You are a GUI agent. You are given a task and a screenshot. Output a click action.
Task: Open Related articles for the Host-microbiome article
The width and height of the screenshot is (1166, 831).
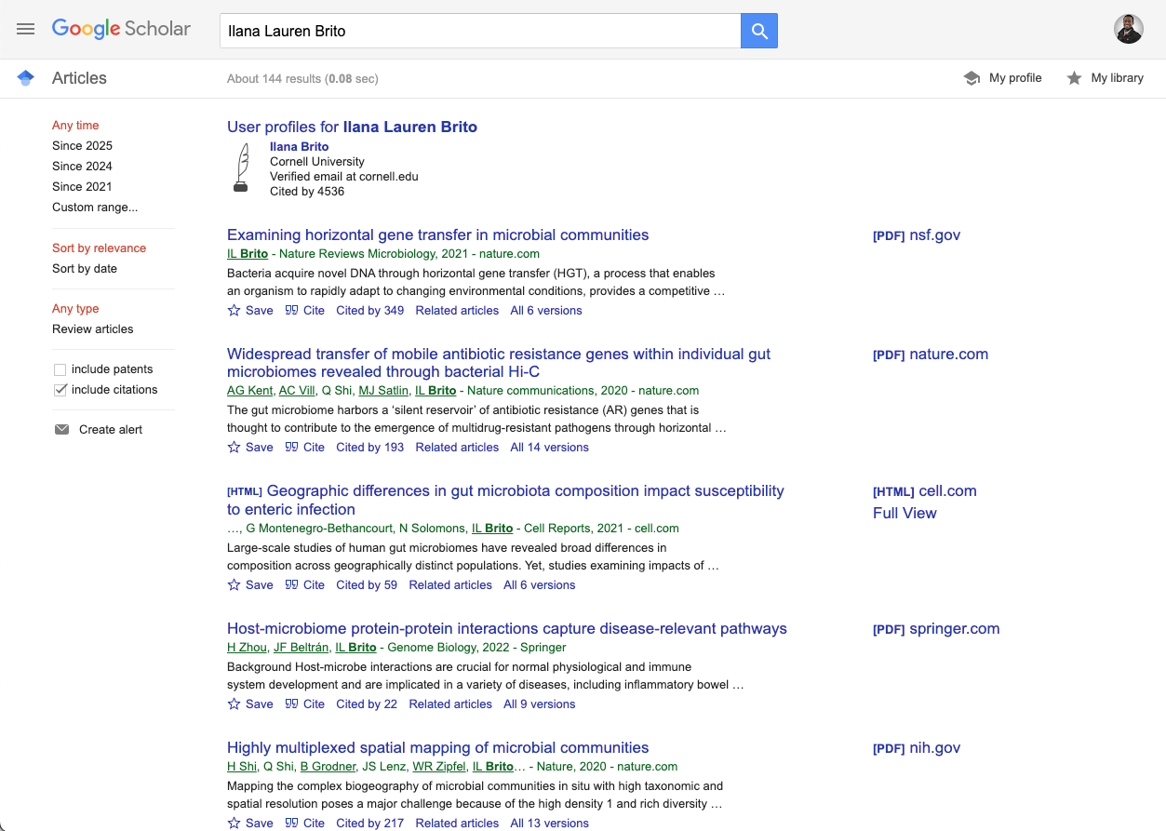[450, 704]
